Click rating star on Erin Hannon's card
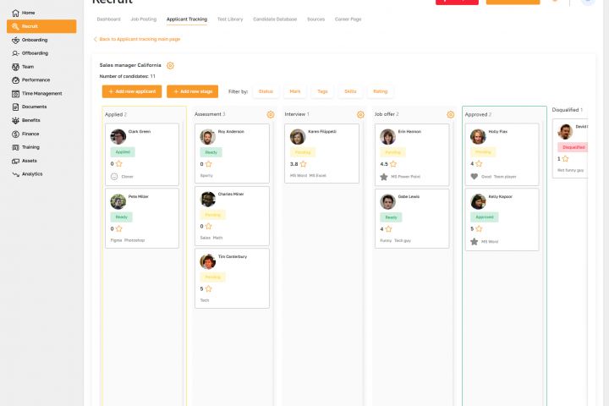 393,164
